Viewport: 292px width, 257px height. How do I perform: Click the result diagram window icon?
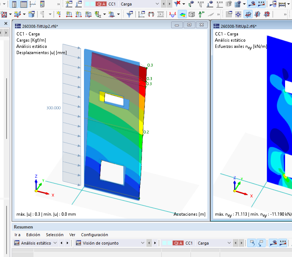coord(142,14)
